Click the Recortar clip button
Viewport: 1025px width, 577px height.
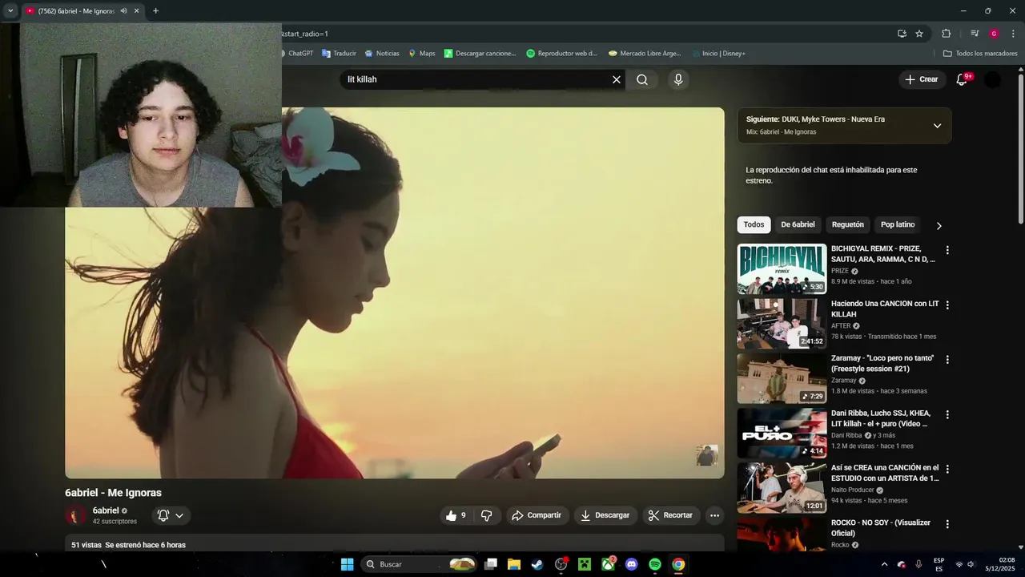point(671,515)
